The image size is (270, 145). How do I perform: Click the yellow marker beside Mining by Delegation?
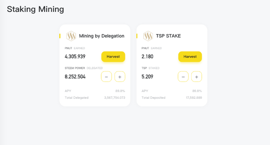60,36
